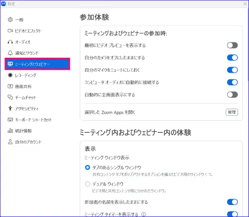Click the 選択した Zoom Apps を開く text
This screenshot has width=249, height=217.
click(x=110, y=112)
